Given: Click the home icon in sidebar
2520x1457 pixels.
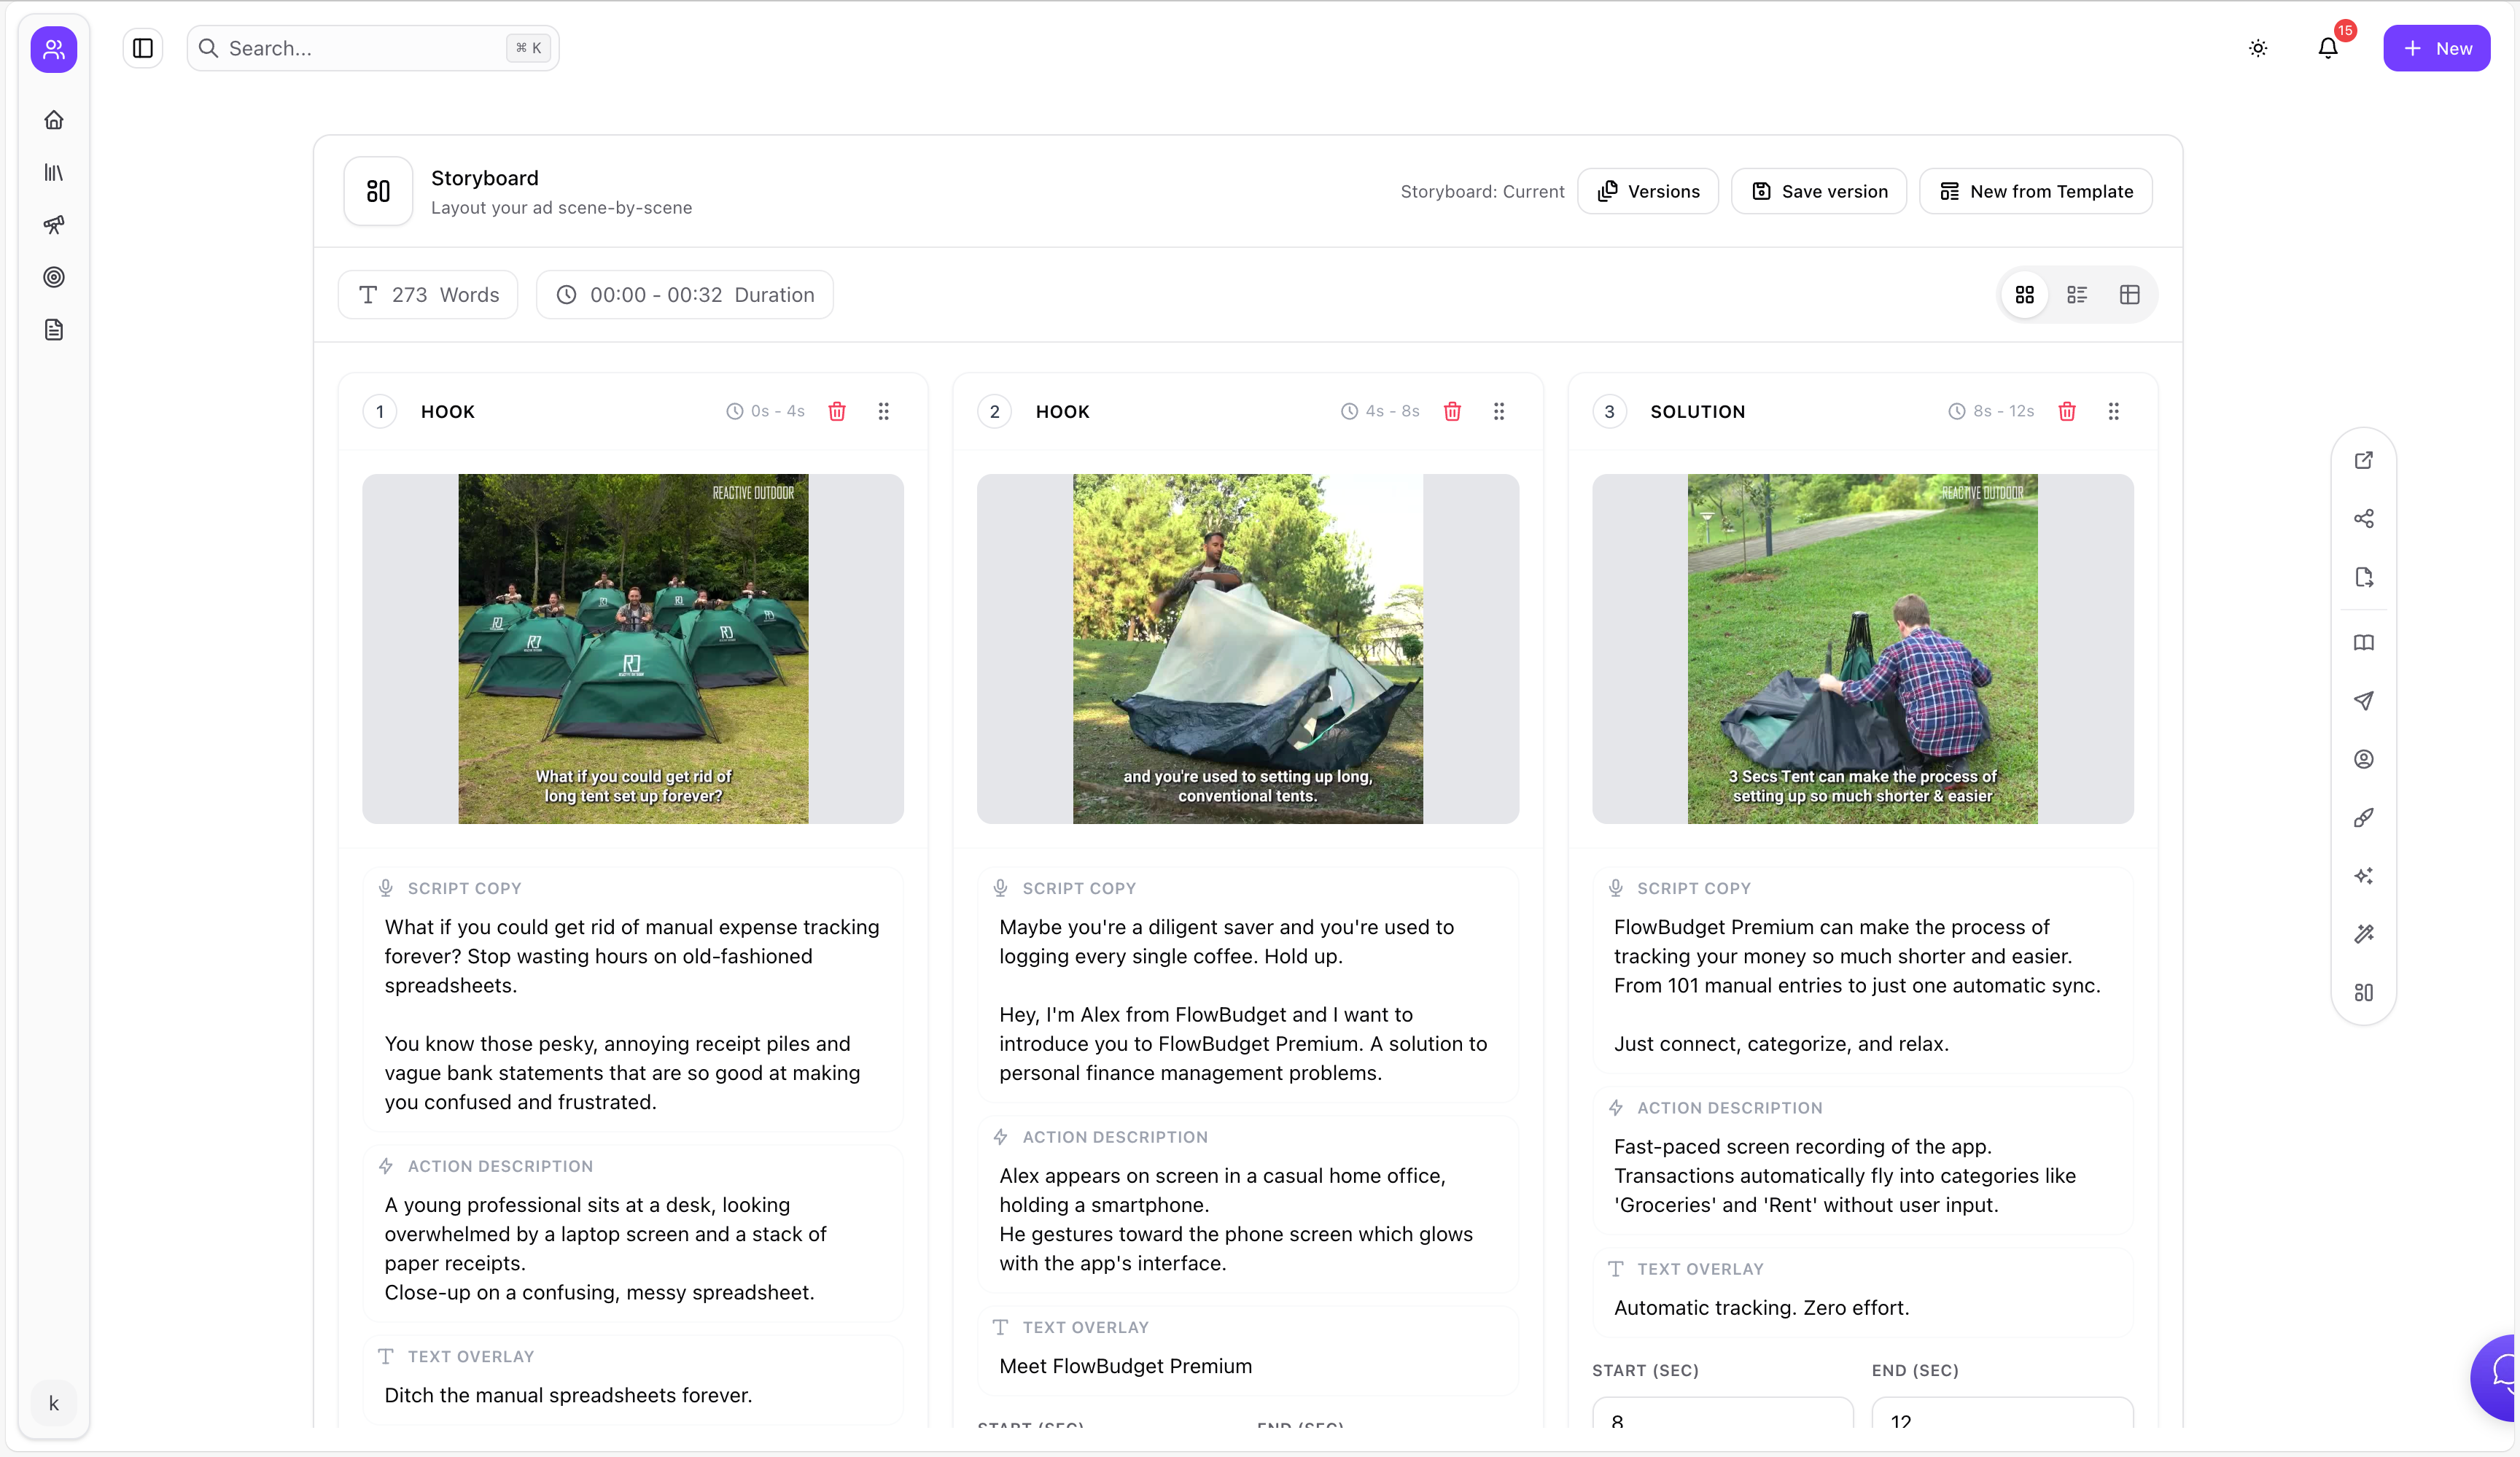Looking at the screenshot, I should (54, 120).
